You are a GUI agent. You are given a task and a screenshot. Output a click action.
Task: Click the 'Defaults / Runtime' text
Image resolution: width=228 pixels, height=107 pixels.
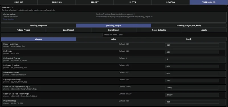click(10, 17)
